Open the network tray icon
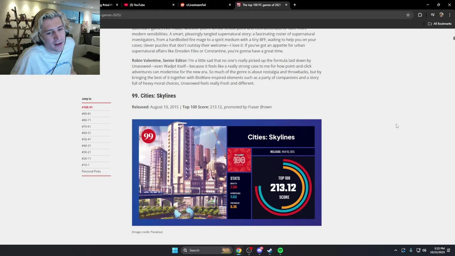The width and height of the screenshot is (455, 256). [x=418, y=250]
